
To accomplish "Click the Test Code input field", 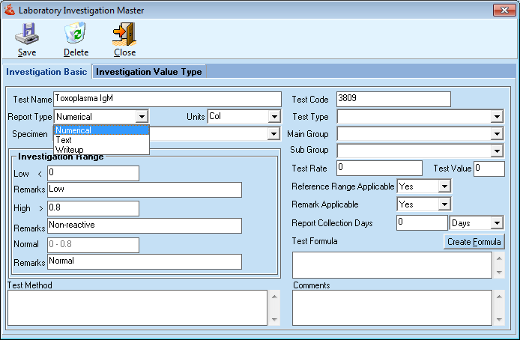I will [x=393, y=99].
